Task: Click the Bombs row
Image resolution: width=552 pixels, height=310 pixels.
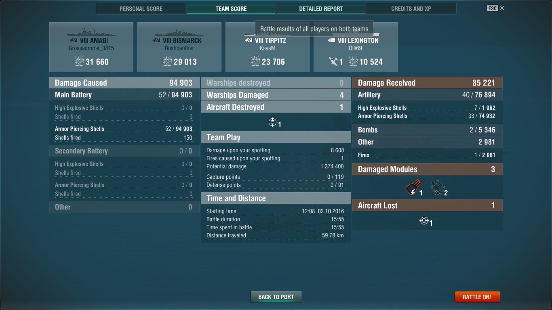Action: click(428, 130)
